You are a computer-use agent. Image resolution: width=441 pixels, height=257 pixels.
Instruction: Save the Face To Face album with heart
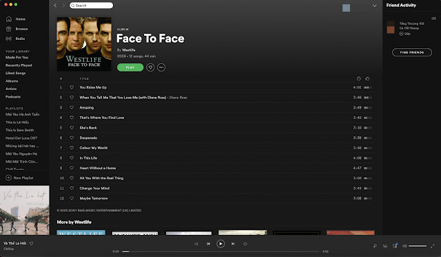click(150, 67)
